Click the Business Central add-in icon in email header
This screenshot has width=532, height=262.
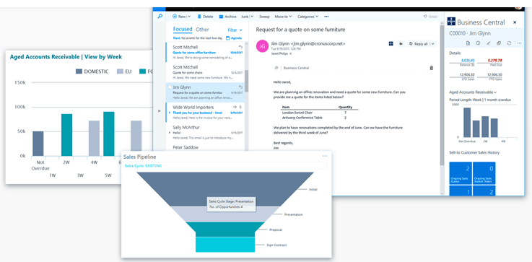point(391,43)
